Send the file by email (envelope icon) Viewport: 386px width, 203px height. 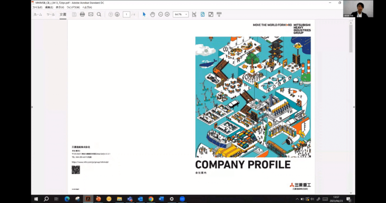pyautogui.click(x=91, y=15)
